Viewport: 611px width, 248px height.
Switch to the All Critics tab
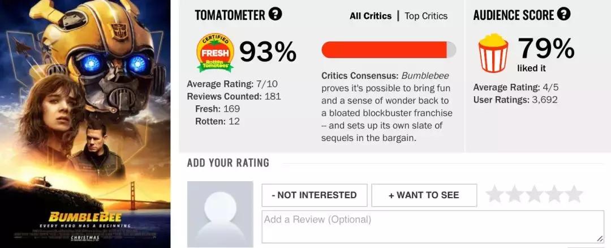click(371, 16)
